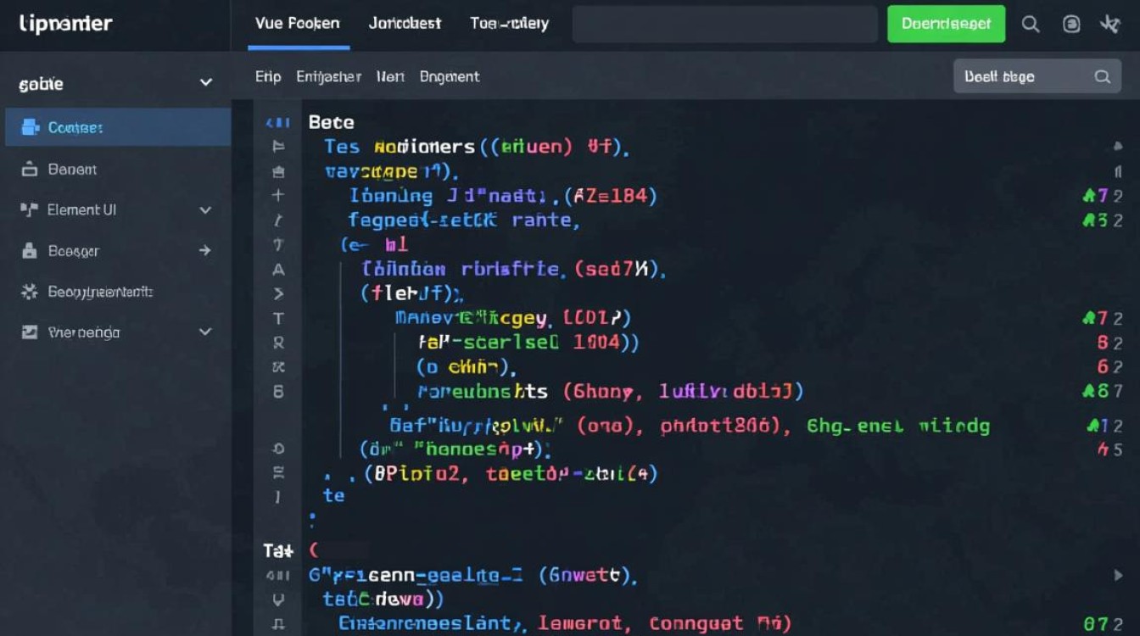Expand the last sidebar item's chevron
Screen dimensions: 1140x636
(x=205, y=332)
